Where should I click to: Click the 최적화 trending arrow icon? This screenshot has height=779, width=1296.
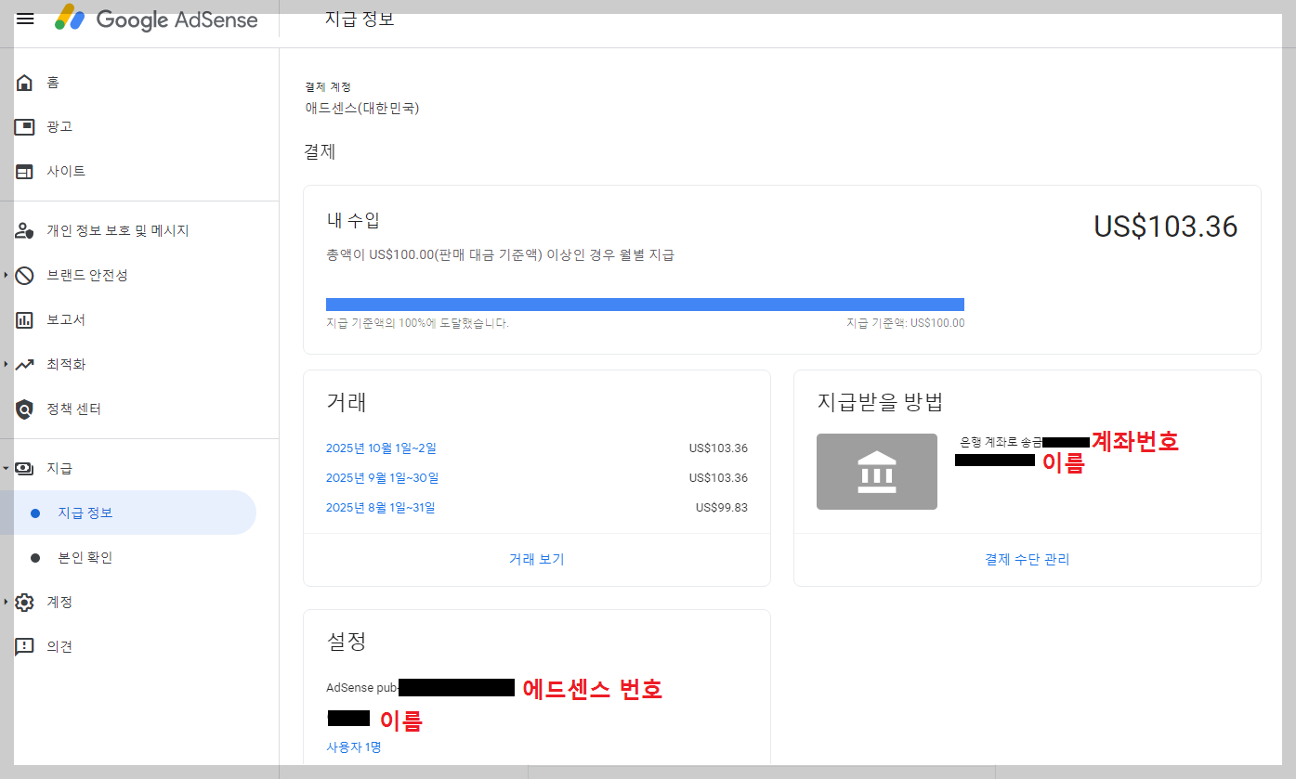point(25,365)
